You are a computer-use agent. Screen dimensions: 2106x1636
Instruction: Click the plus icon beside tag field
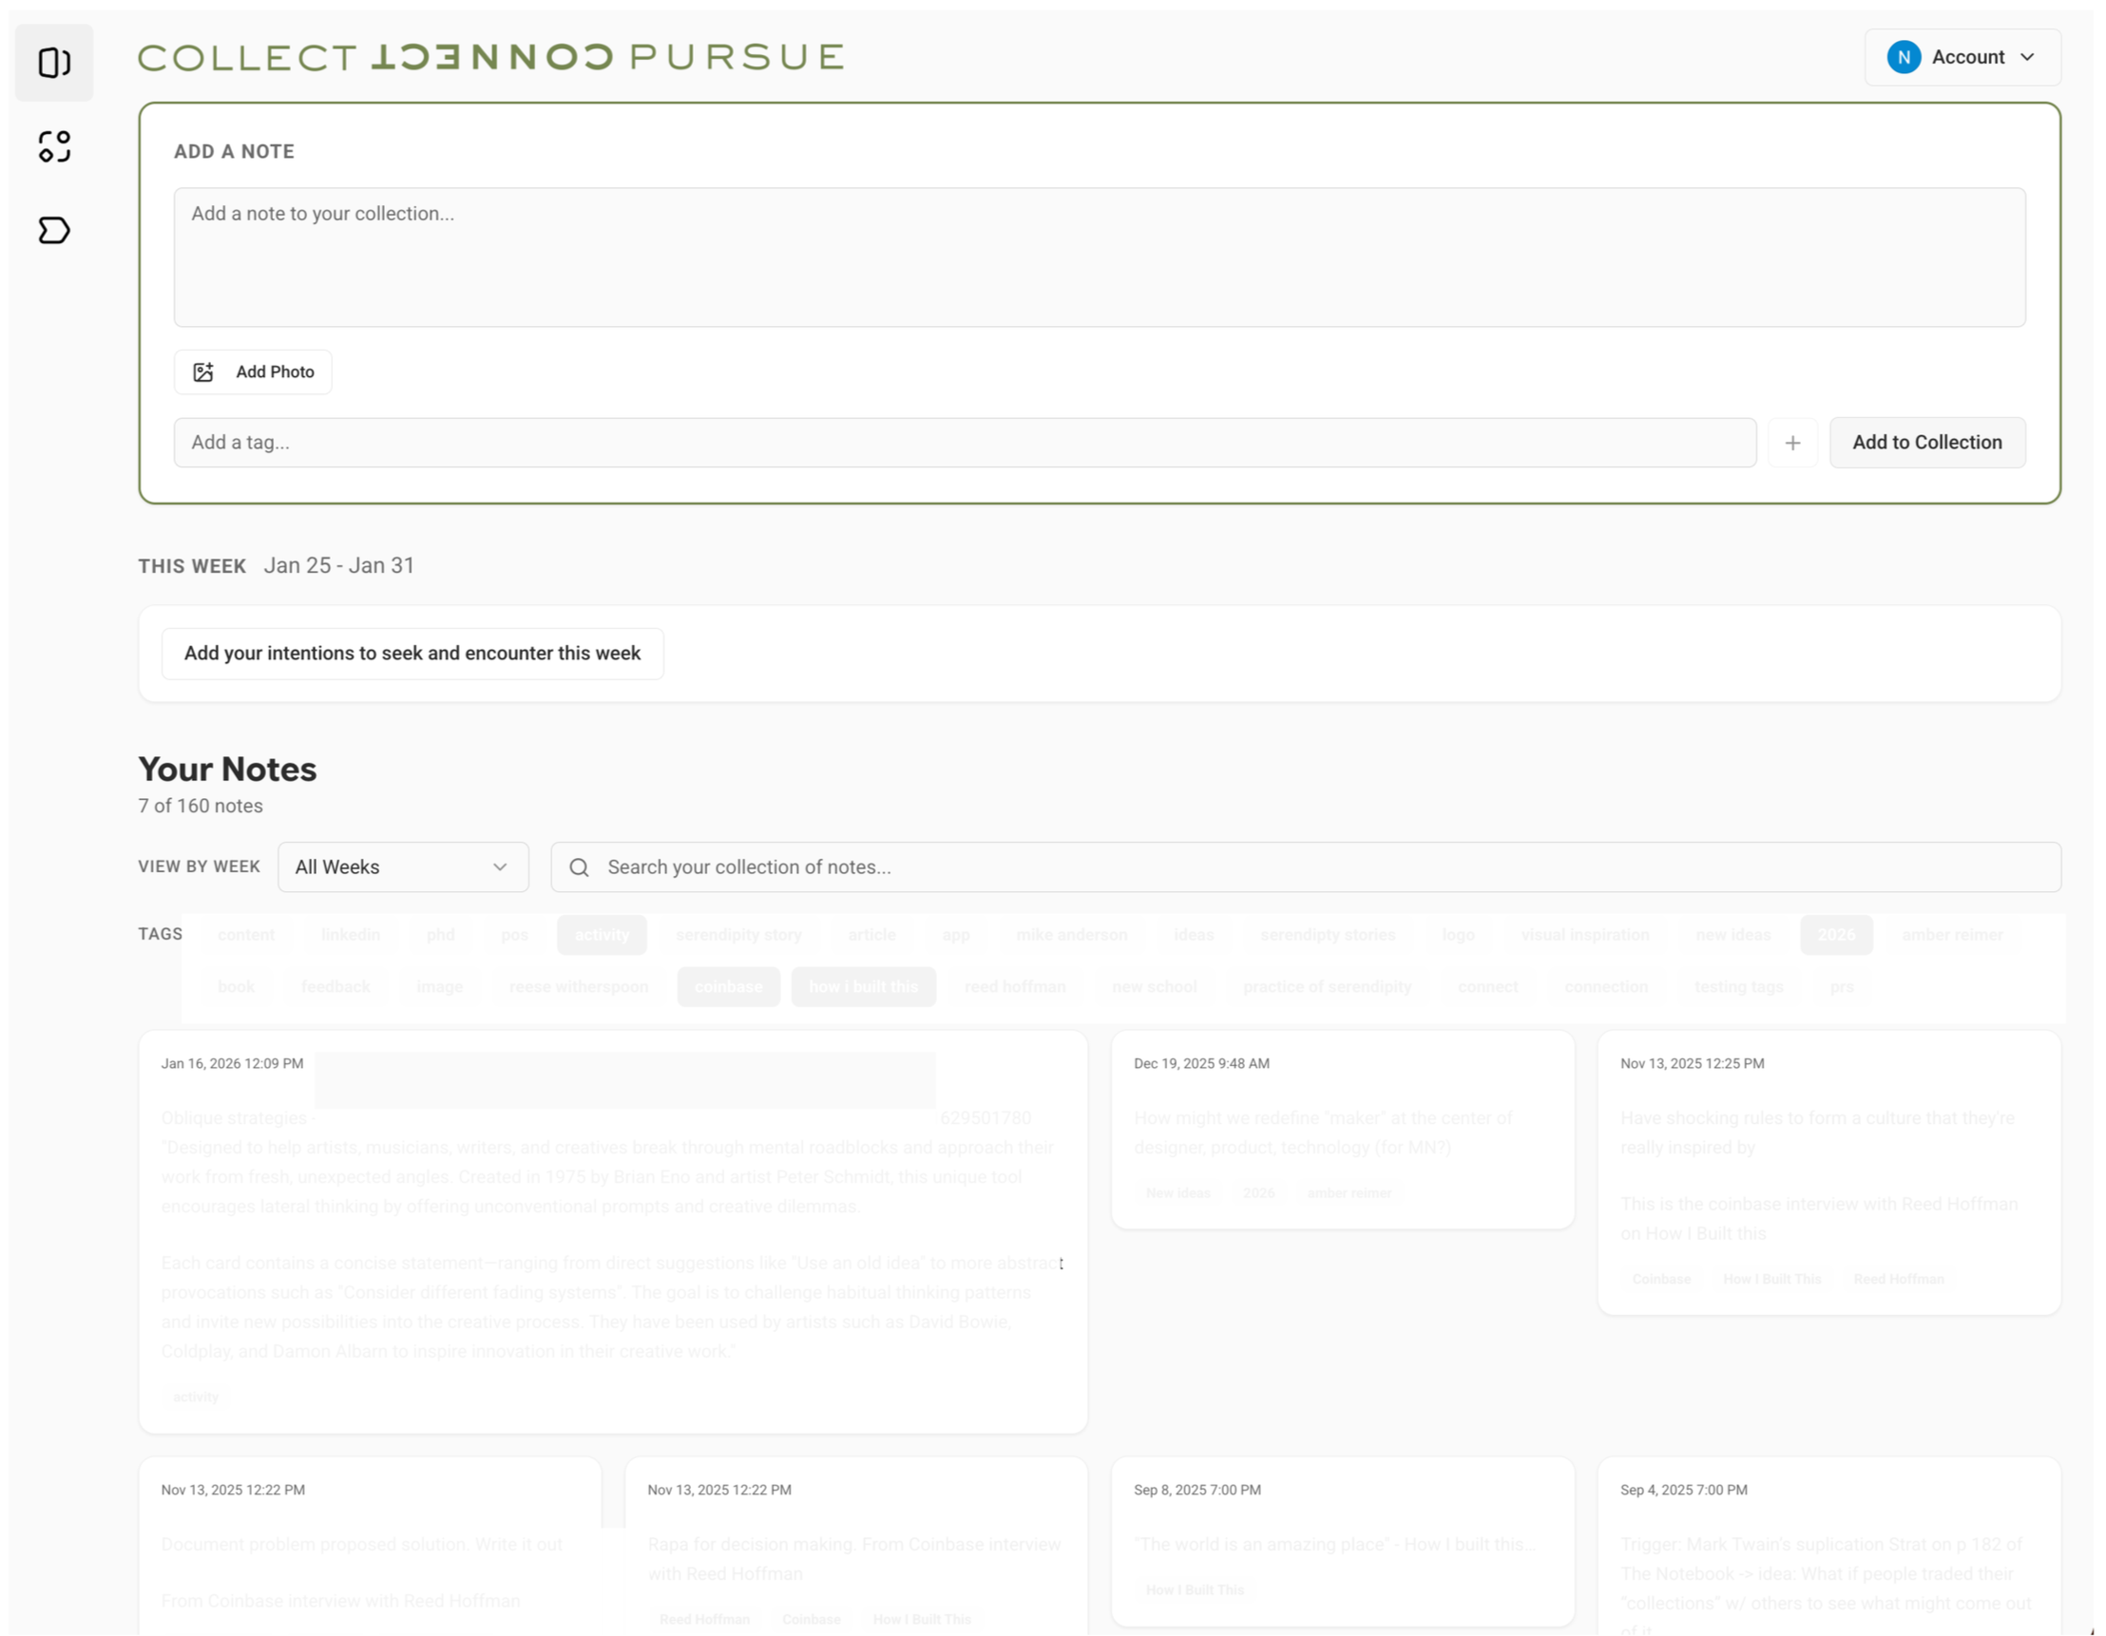click(x=1791, y=443)
